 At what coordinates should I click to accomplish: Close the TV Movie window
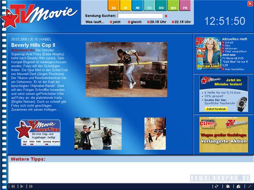pyautogui.click(x=250, y=3)
